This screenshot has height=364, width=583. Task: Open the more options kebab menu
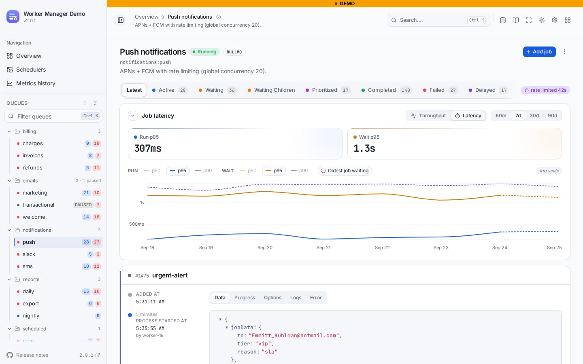click(564, 52)
